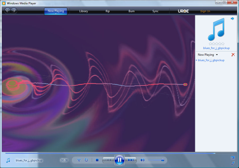This screenshot has width=239, height=168.
Task: Open the blues_for_j_gbpickup link under the album art
Action: (216, 48)
